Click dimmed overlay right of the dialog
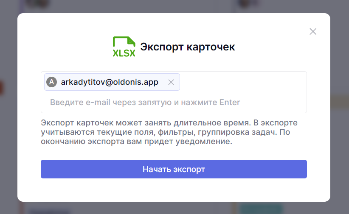This screenshot has width=349, height=214. 340,127
